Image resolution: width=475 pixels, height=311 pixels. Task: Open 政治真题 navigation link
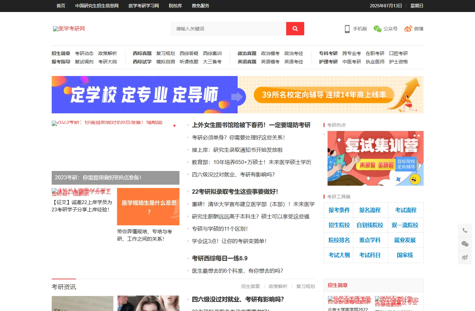(x=247, y=53)
